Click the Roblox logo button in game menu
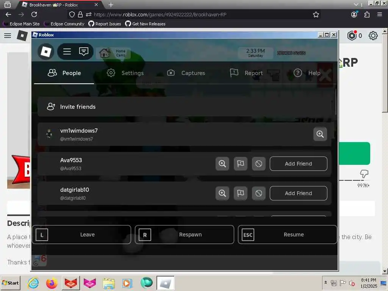Image resolution: width=388 pixels, height=291 pixels. [x=46, y=52]
